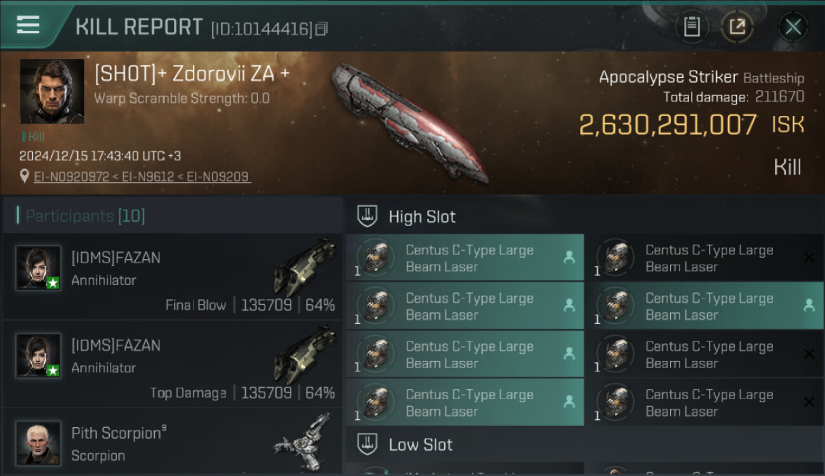Click the Zdorovii ZA pilot portrait
This screenshot has height=476, width=825.
[x=52, y=91]
